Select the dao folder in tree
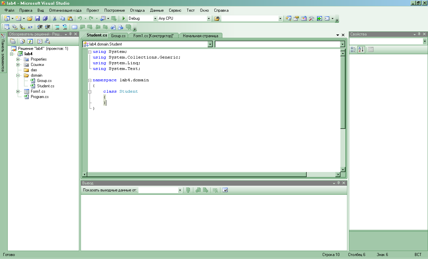 (34, 70)
